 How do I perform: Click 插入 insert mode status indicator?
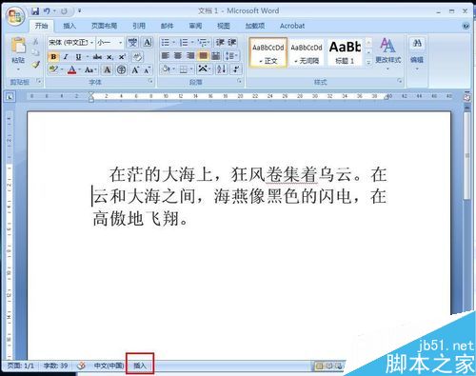pyautogui.click(x=140, y=366)
